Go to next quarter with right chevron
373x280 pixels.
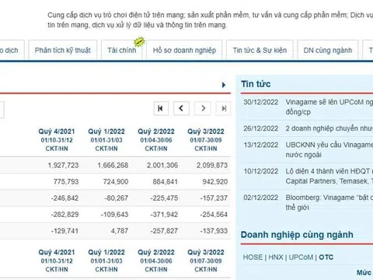[x=203, y=108]
